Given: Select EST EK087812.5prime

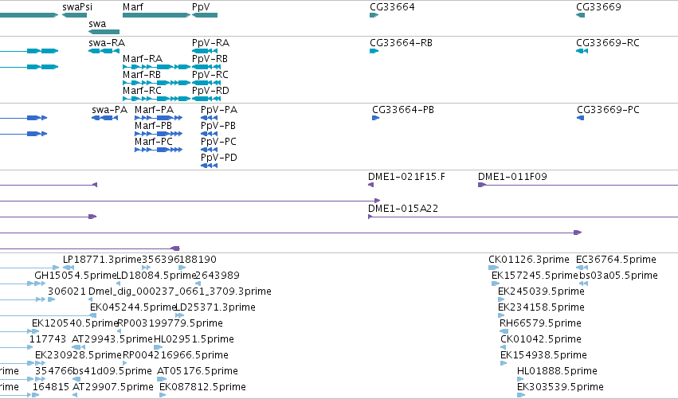Looking at the screenshot, I should point(163,395).
